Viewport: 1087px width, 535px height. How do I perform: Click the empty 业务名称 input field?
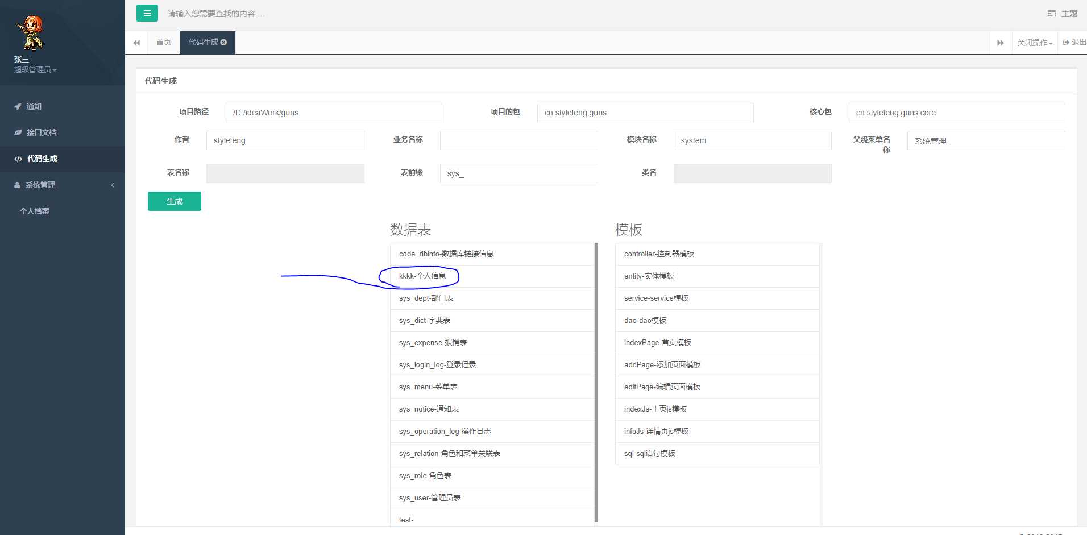tap(519, 140)
